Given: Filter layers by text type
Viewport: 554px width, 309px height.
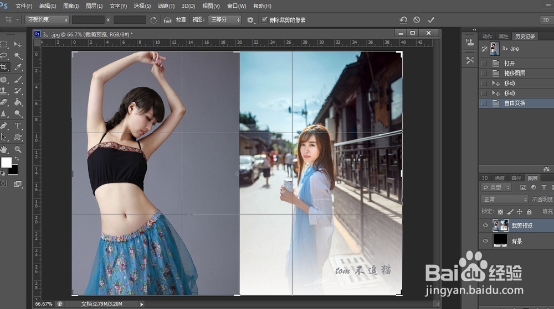Looking at the screenshot, I should (x=544, y=187).
